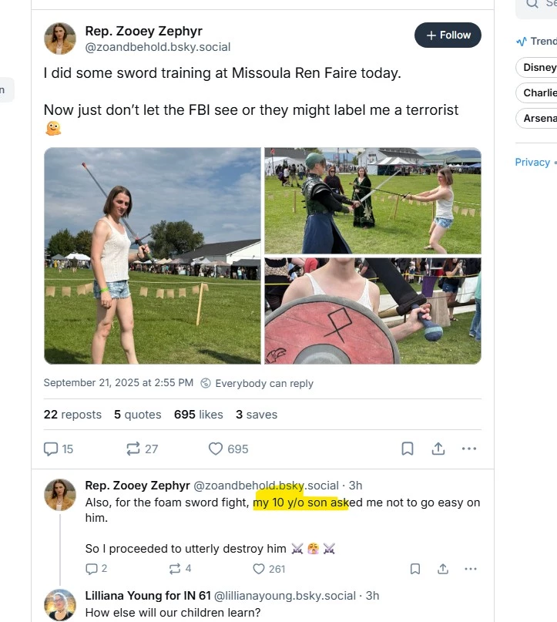The width and height of the screenshot is (557, 622).
Task: Open the Charlie trending topic
Action: 539,93
